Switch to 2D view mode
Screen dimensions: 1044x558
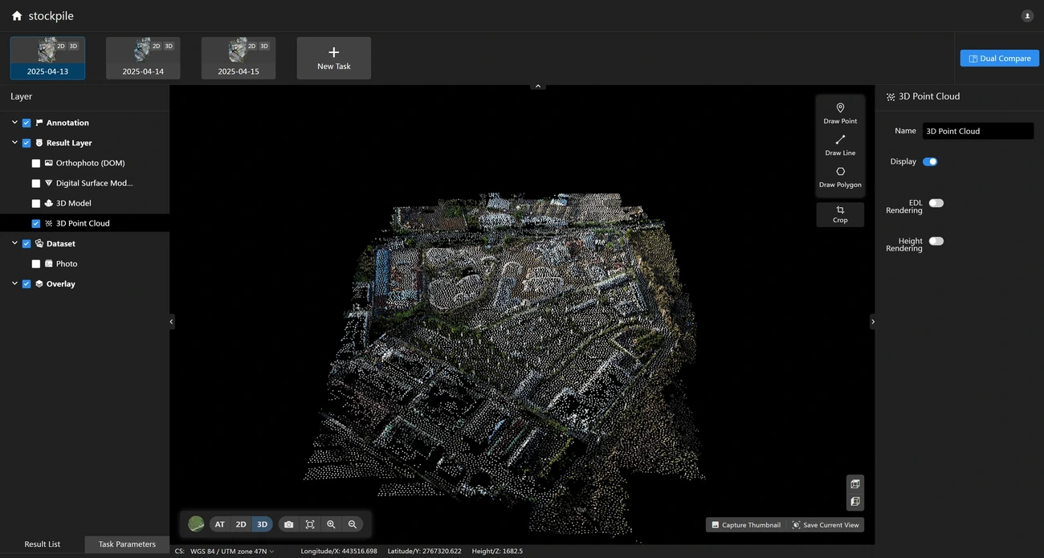coord(240,524)
